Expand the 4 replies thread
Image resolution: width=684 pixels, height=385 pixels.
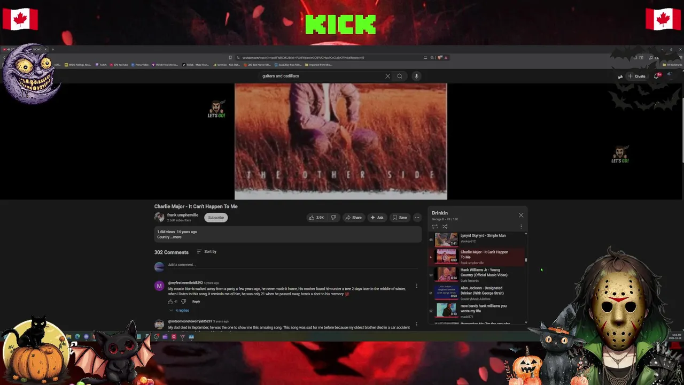coord(180,310)
